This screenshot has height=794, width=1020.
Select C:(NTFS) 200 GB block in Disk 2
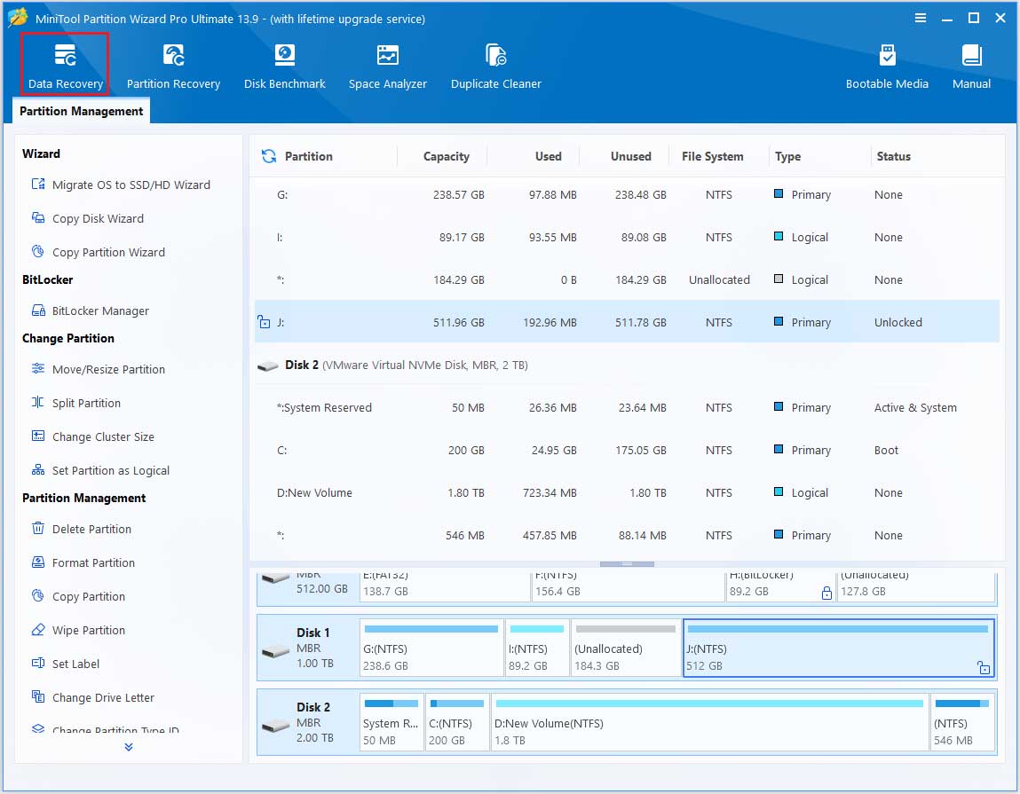pos(457,722)
